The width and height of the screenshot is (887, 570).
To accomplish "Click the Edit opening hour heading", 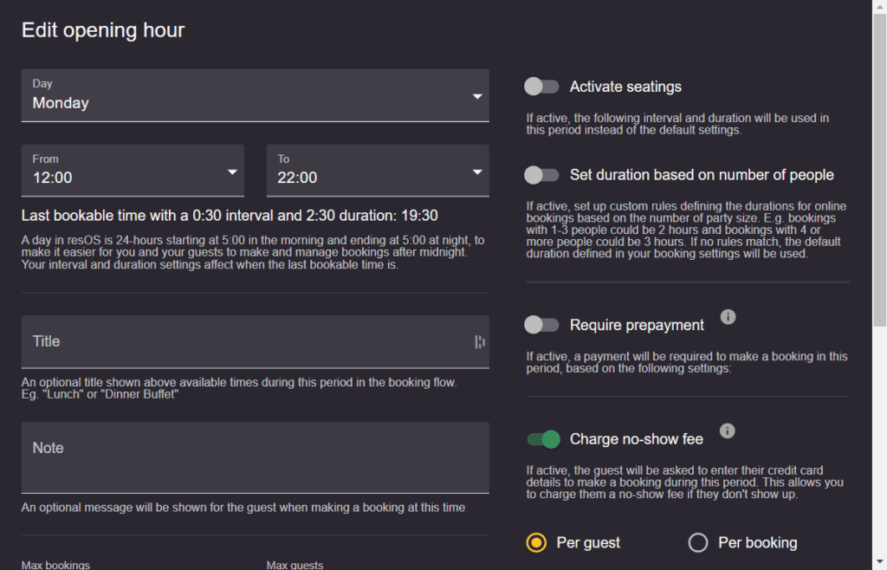I will coord(103,30).
